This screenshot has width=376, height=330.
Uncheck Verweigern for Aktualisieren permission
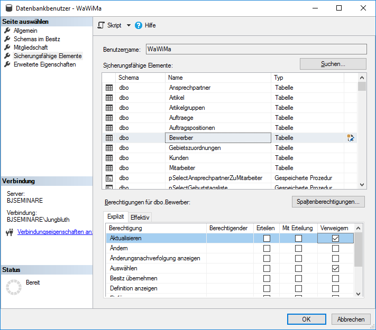pos(335,239)
